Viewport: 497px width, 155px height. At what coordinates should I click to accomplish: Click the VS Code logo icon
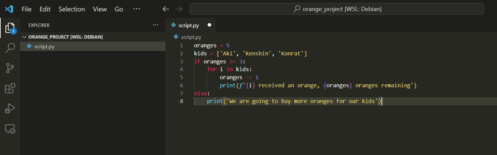coord(9,9)
